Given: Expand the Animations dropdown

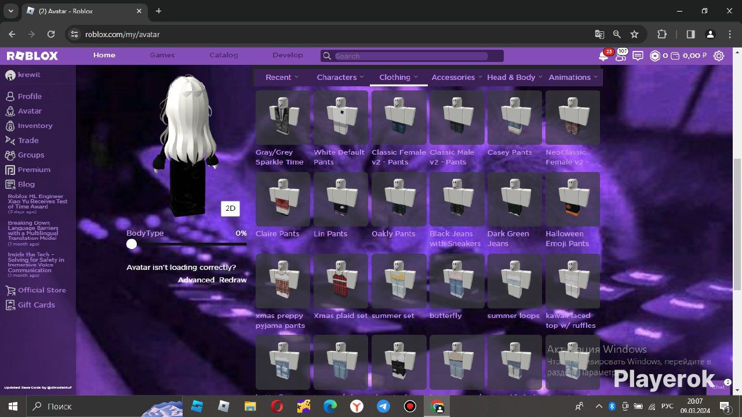Looking at the screenshot, I should coord(573,77).
